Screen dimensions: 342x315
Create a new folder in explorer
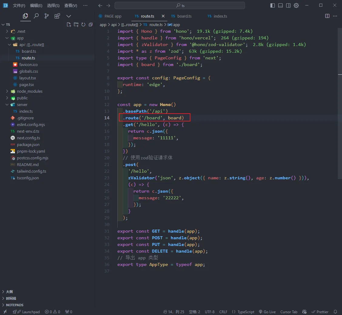coord(76,25)
